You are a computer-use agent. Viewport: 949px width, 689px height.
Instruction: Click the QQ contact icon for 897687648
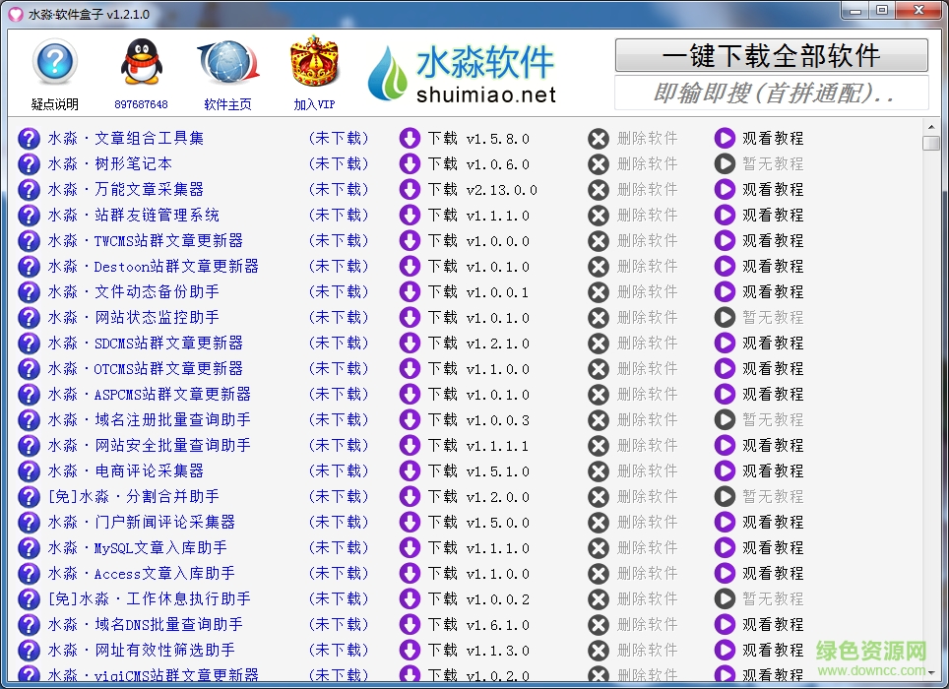pos(143,62)
